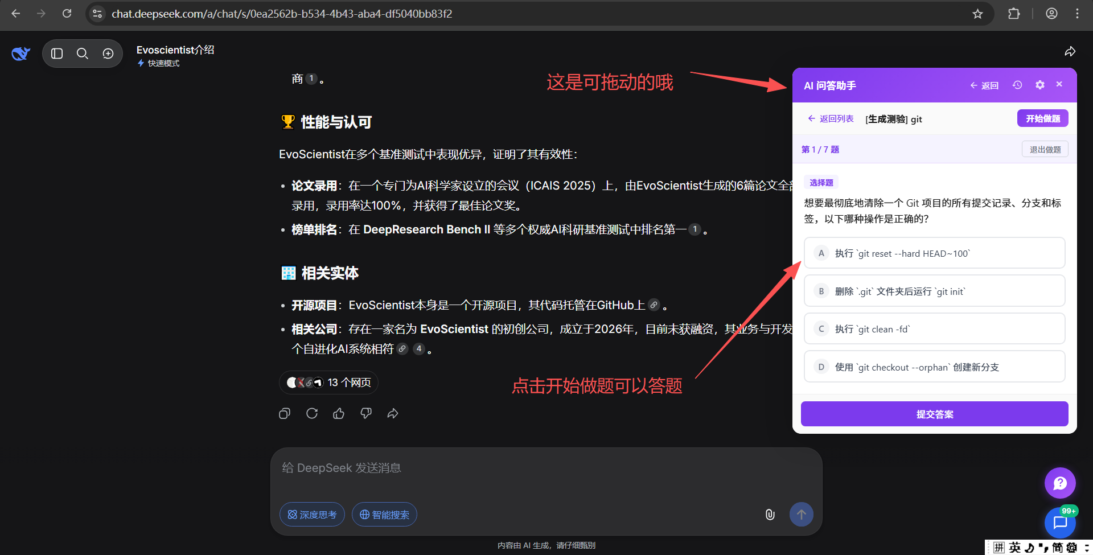
Task: Click the attach file paperclip icon
Action: [770, 515]
